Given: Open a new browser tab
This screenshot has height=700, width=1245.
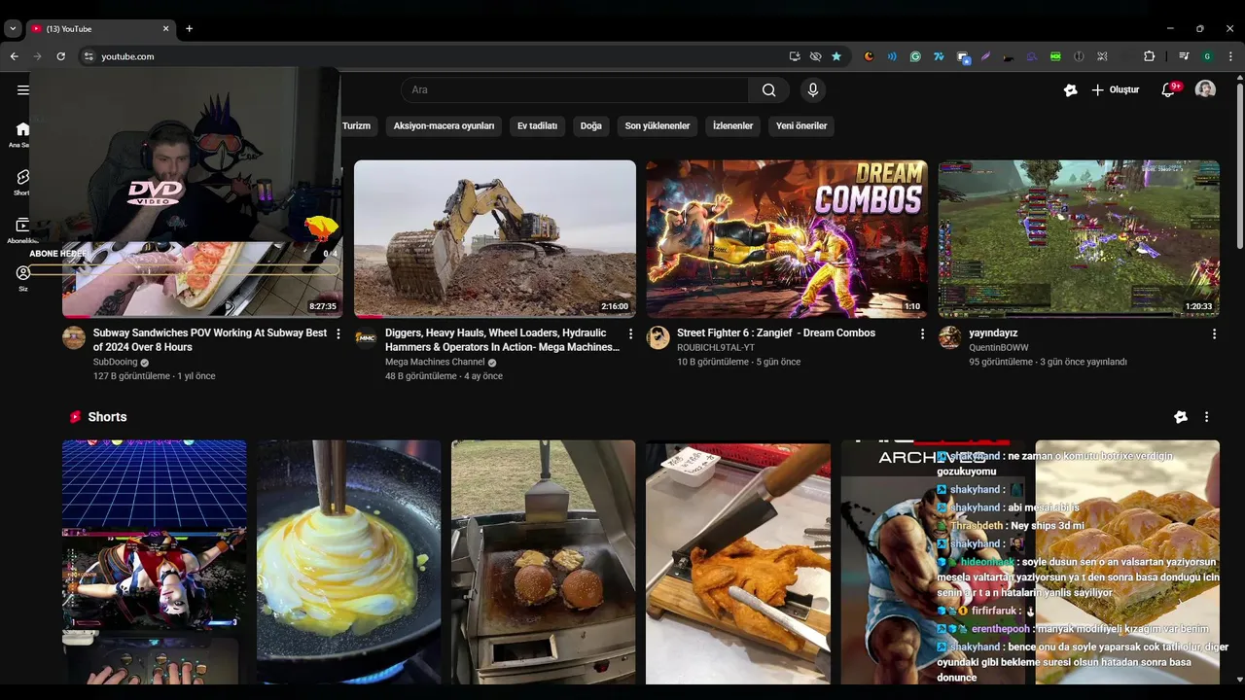Looking at the screenshot, I should click(x=189, y=29).
